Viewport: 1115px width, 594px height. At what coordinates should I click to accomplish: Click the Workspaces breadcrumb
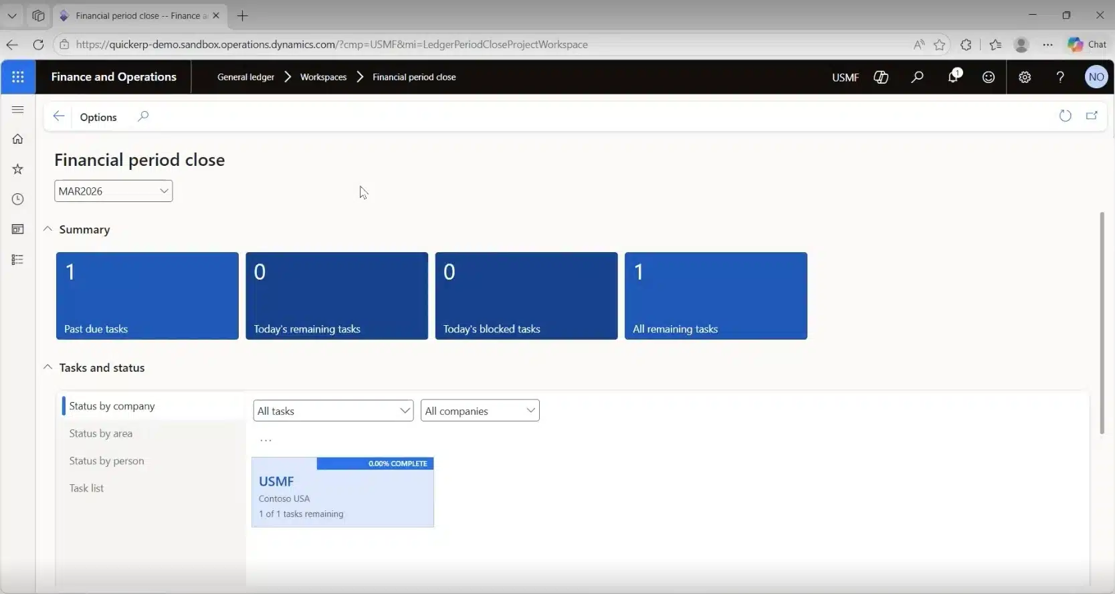point(323,77)
